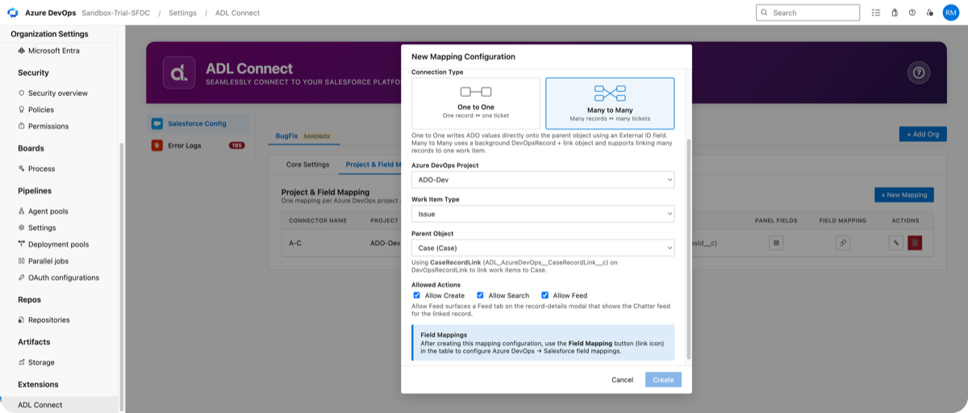Click the Salesforce Config cloud icon
Viewport: 968px width, 413px height.
pyautogui.click(x=157, y=124)
